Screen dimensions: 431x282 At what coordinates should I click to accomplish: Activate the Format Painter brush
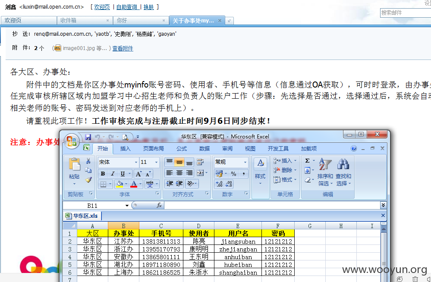tap(88, 180)
